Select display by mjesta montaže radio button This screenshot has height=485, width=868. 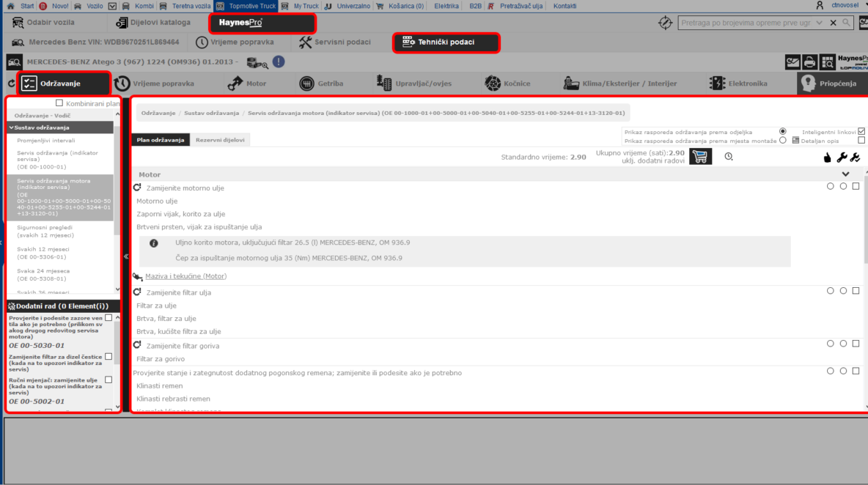[783, 141]
